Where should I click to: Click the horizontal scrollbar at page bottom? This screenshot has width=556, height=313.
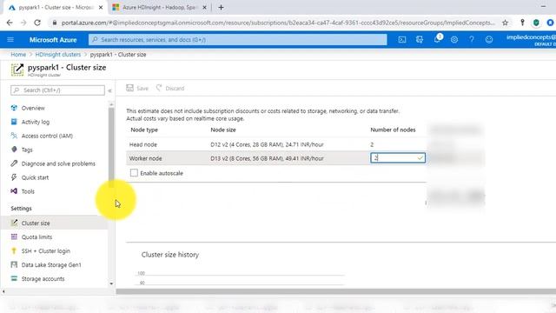(x=335, y=291)
